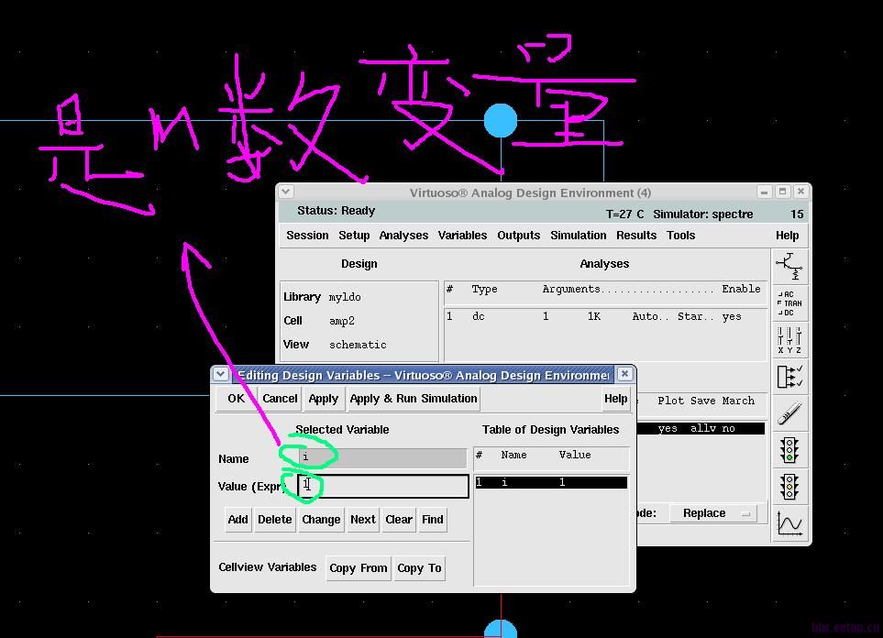Click OK in Editing Design Variables

pos(236,399)
